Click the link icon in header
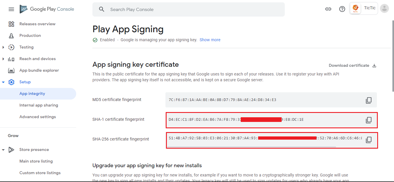 [x=328, y=9]
